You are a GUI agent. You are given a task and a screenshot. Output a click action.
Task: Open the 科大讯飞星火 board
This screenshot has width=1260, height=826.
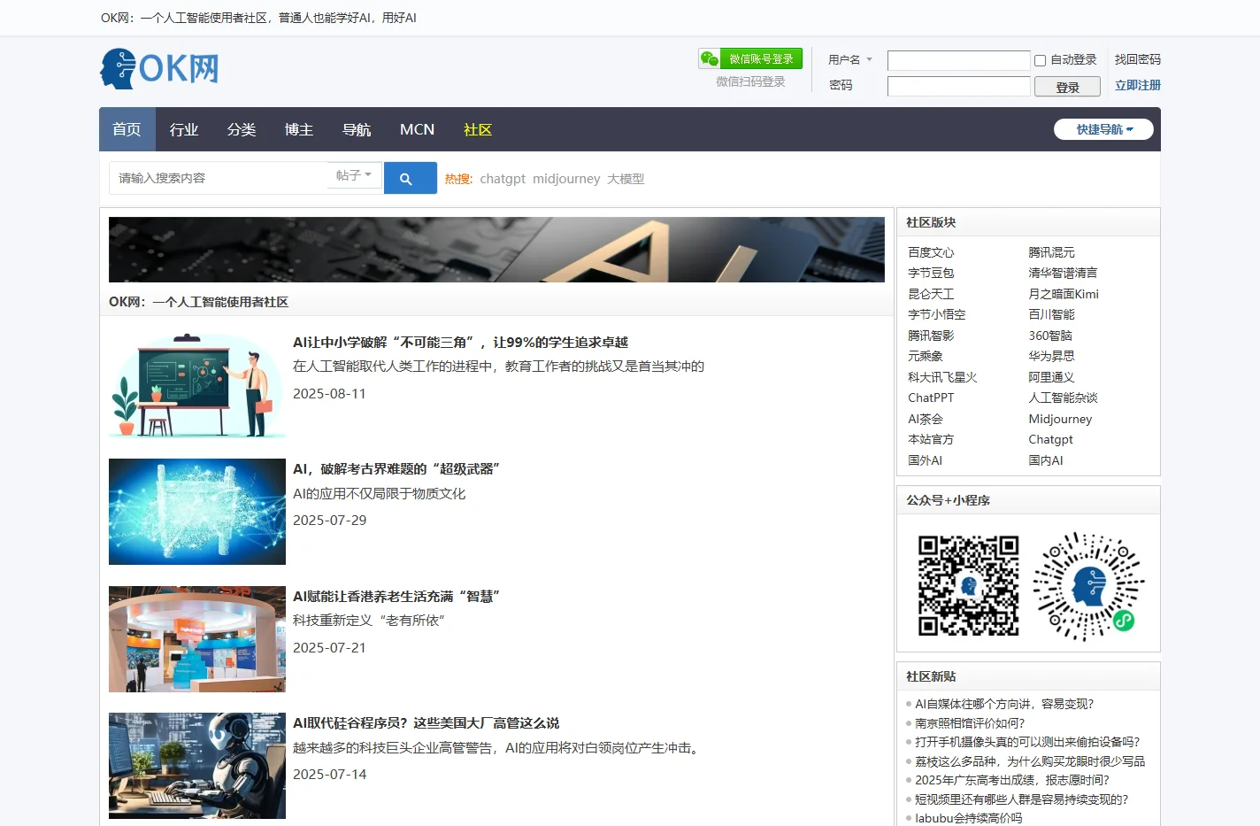(942, 377)
